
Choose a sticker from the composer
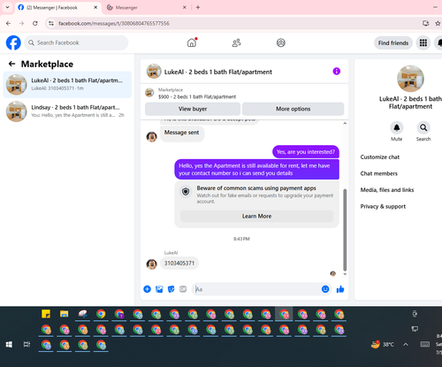click(x=171, y=289)
